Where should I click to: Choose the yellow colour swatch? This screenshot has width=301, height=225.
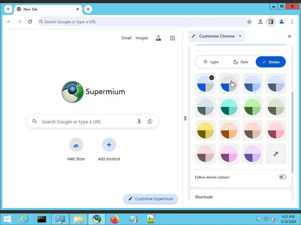point(205,130)
